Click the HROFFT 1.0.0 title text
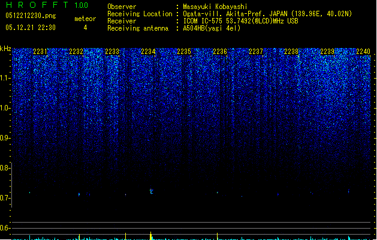The image size is (377, 240). click(x=47, y=5)
